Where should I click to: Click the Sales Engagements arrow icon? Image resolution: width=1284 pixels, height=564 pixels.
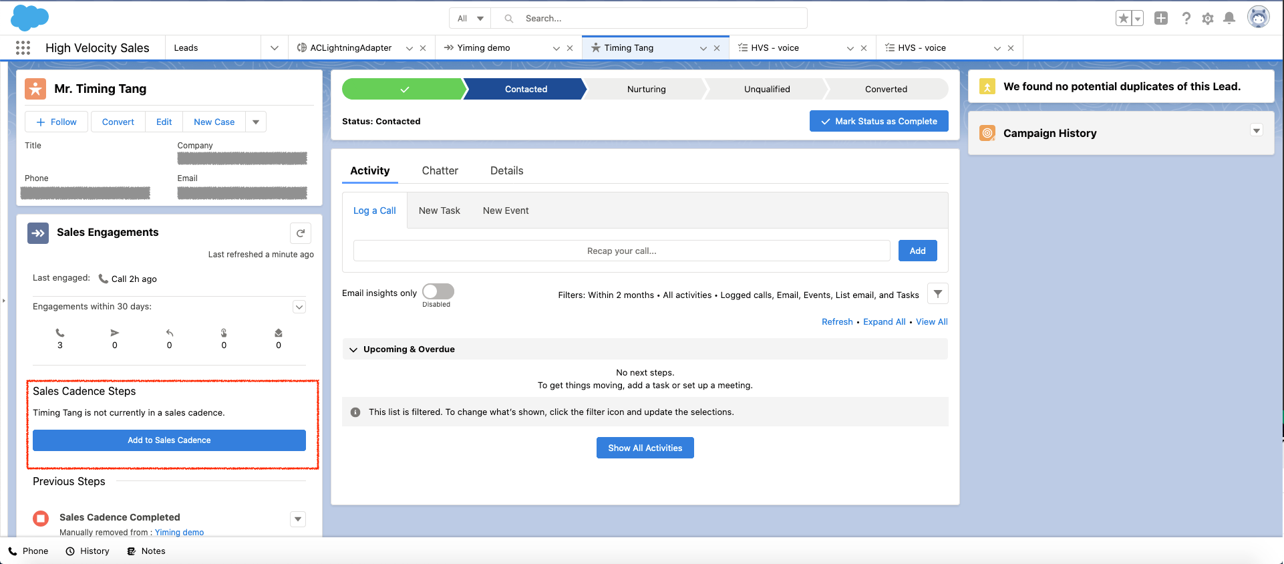[x=38, y=233]
